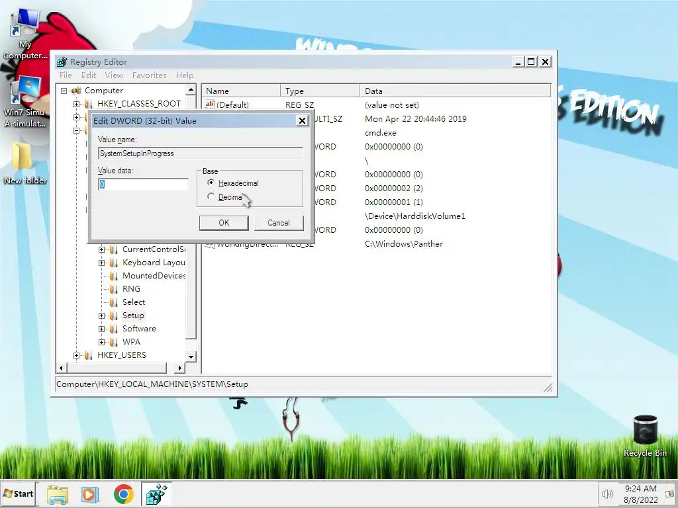Expand the WPA key
The height and width of the screenshot is (508, 678).
point(101,342)
